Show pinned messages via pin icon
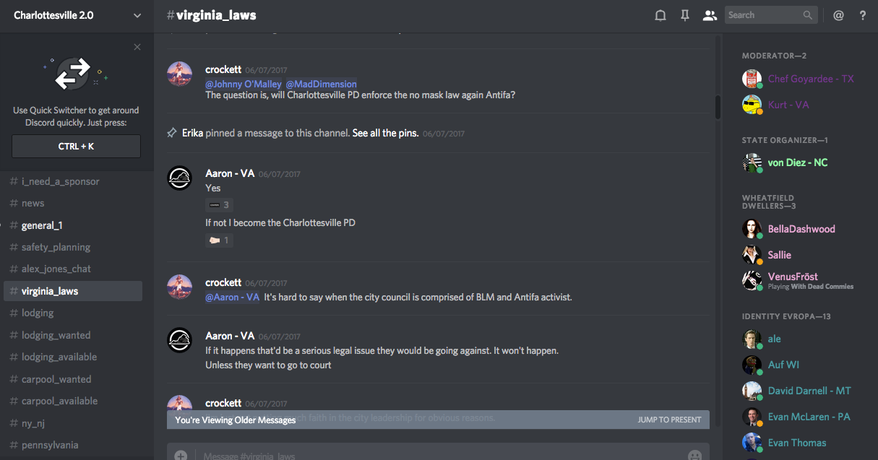The image size is (878, 460). (x=684, y=15)
